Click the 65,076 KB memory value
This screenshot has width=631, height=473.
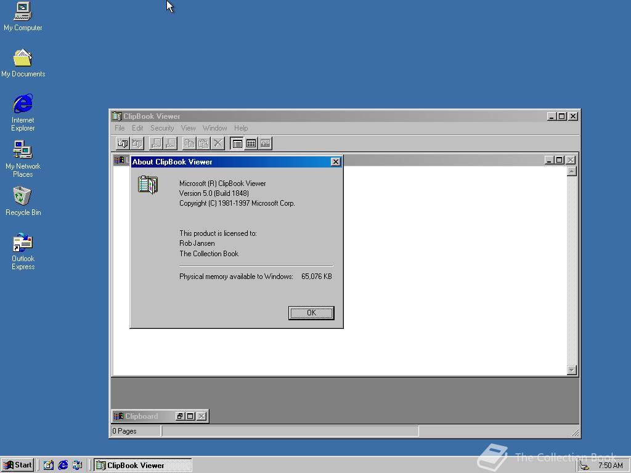(317, 277)
